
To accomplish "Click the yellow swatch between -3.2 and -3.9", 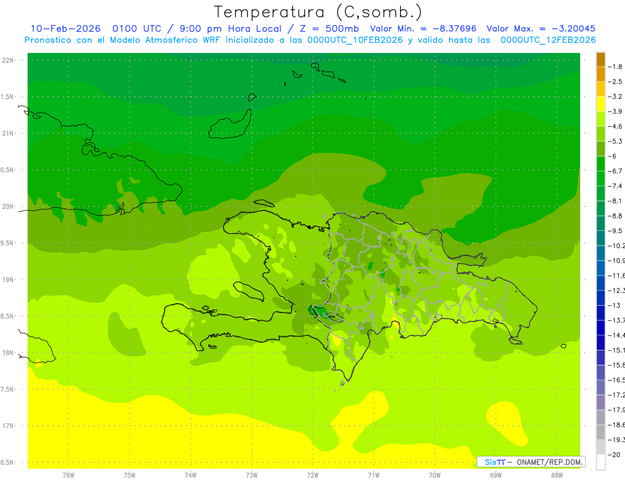I will [601, 104].
